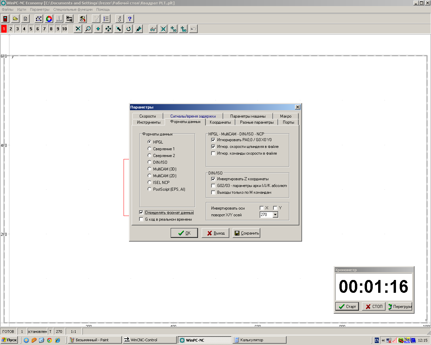Select the PostScript (EPS, AI) radio button
This screenshot has width=431, height=345.
tap(150, 189)
